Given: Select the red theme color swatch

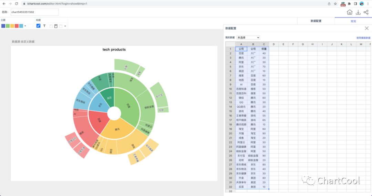Looking at the screenshot, I should click(17, 26).
